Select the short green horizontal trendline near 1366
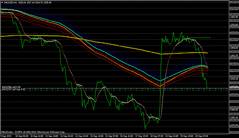 [200, 37]
